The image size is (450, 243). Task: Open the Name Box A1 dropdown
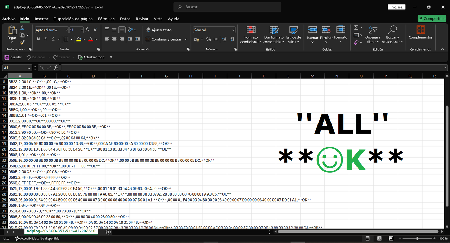[x=29, y=68]
